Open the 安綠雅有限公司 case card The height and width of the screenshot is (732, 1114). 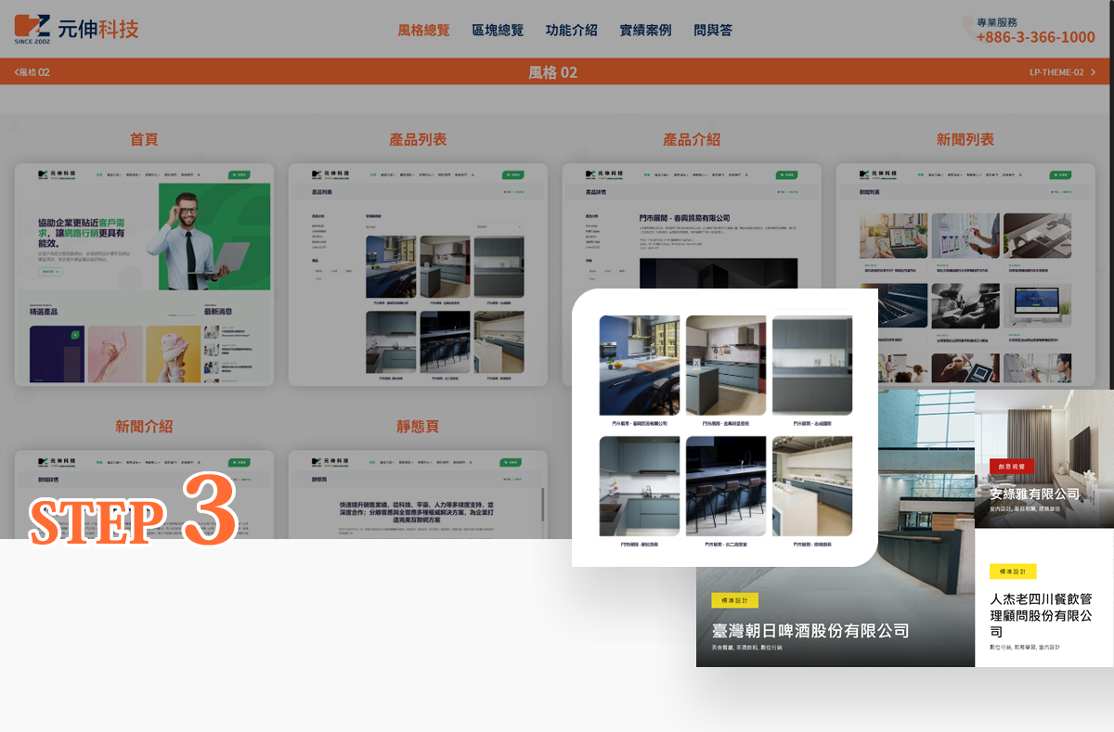(1044, 458)
